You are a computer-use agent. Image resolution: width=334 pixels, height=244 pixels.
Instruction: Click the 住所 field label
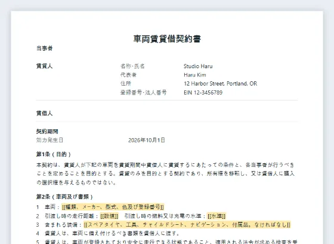coord(126,84)
